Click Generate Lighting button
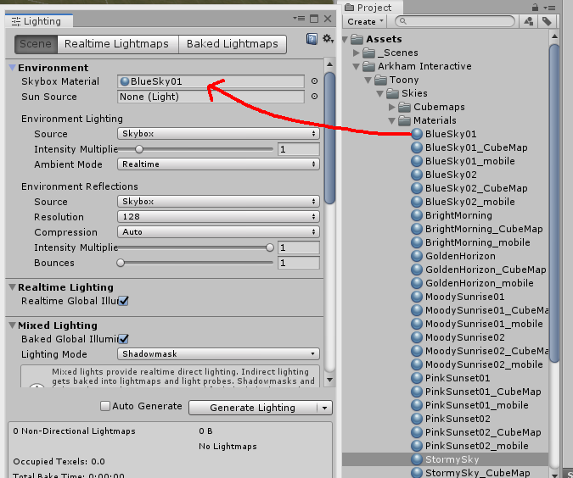The image size is (573, 478). click(253, 408)
